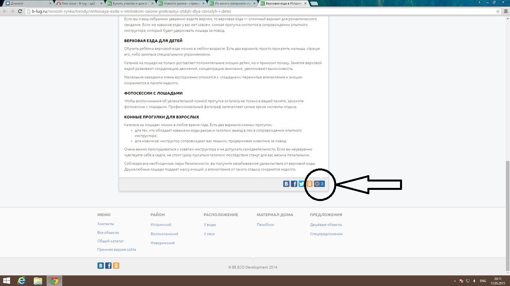Open Спецпредложения footer link
This screenshot has height=286, width=510.
point(326,234)
